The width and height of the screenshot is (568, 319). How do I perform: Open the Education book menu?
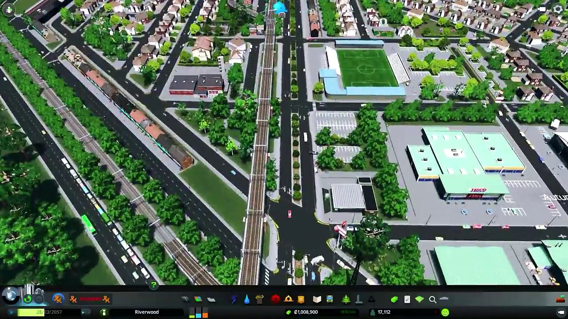pos(317,300)
